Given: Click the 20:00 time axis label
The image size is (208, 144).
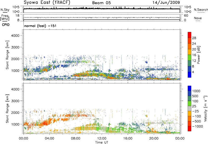Looking at the screenshot, I should (x=154, y=139).
